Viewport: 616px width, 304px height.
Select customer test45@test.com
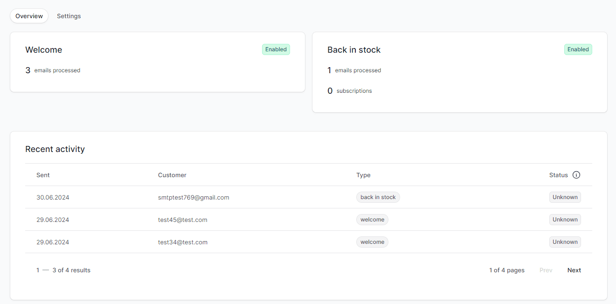(x=182, y=220)
